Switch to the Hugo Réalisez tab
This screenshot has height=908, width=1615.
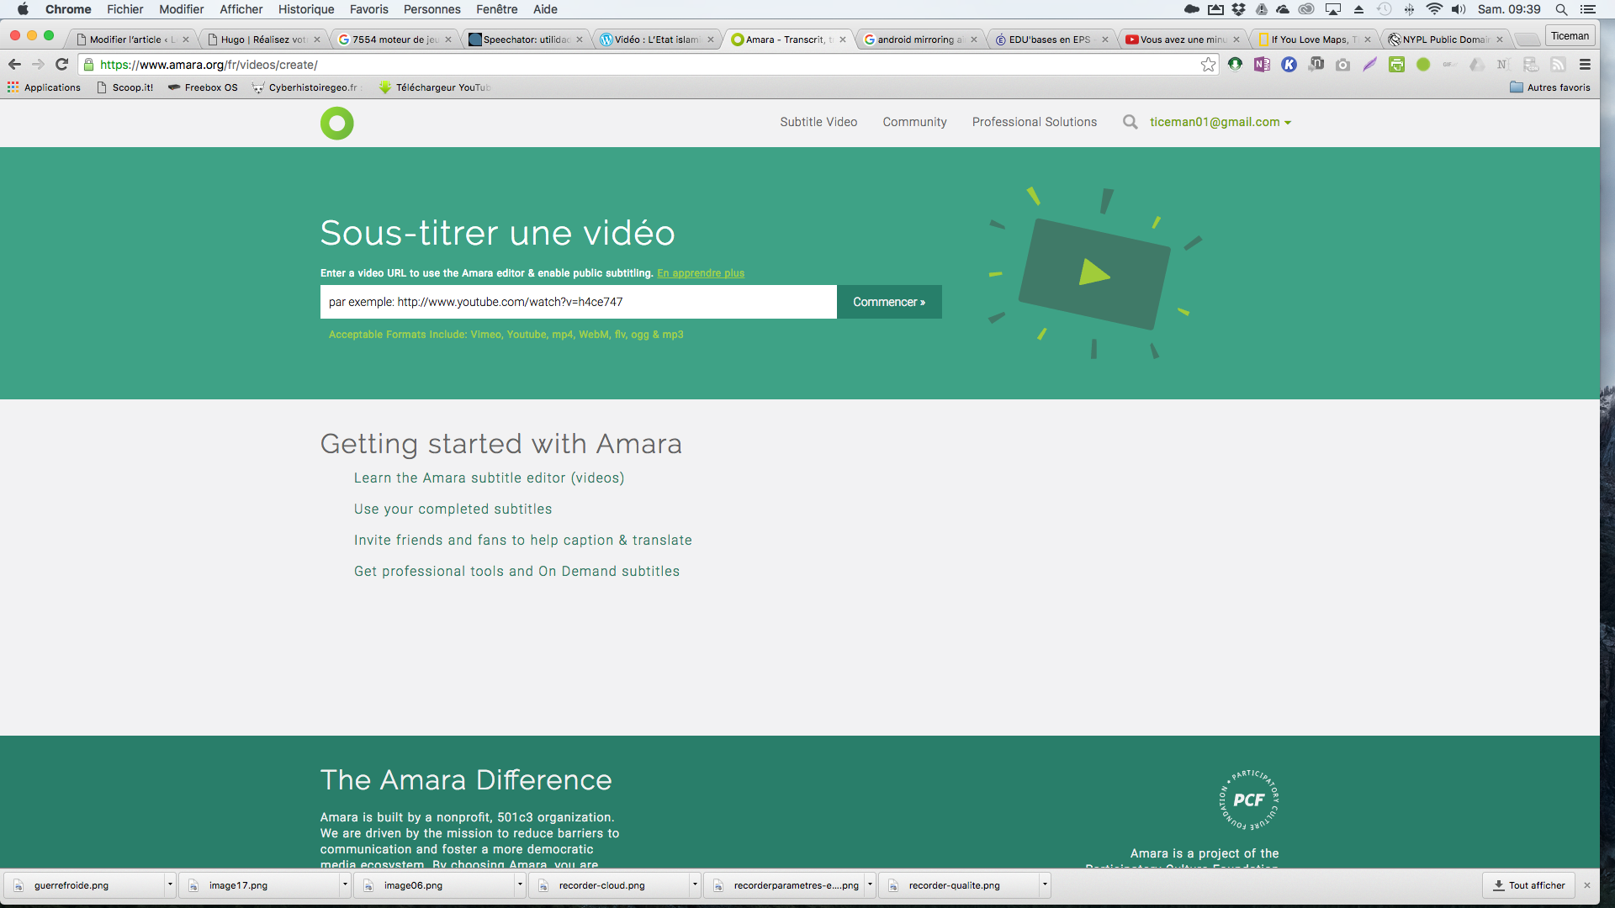tap(262, 40)
